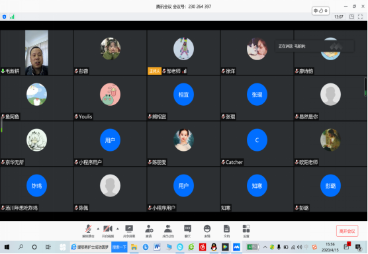
Task: Expand audio options arrow beside microphone
Action: click(98, 229)
